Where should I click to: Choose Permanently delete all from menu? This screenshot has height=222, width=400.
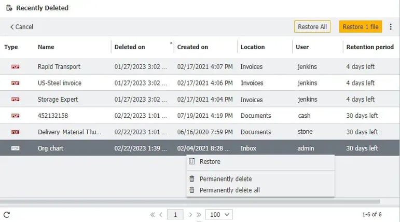[260, 190]
